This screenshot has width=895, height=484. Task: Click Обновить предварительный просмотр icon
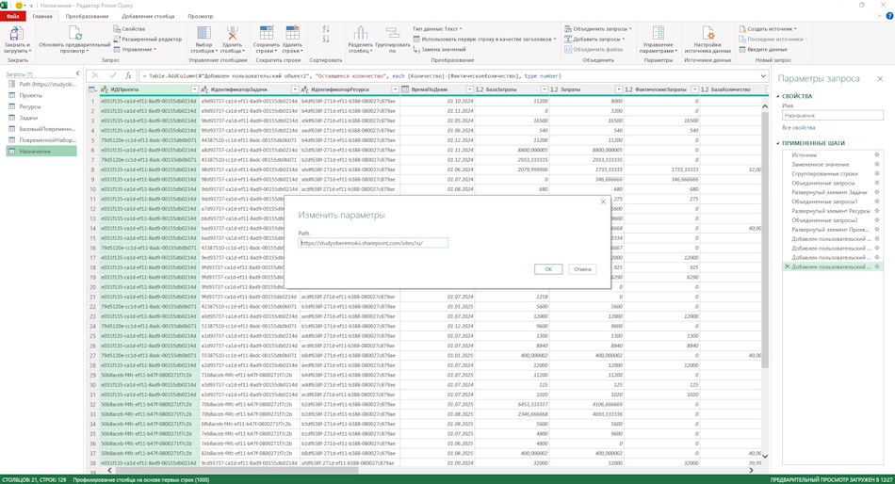pyautogui.click(x=74, y=33)
